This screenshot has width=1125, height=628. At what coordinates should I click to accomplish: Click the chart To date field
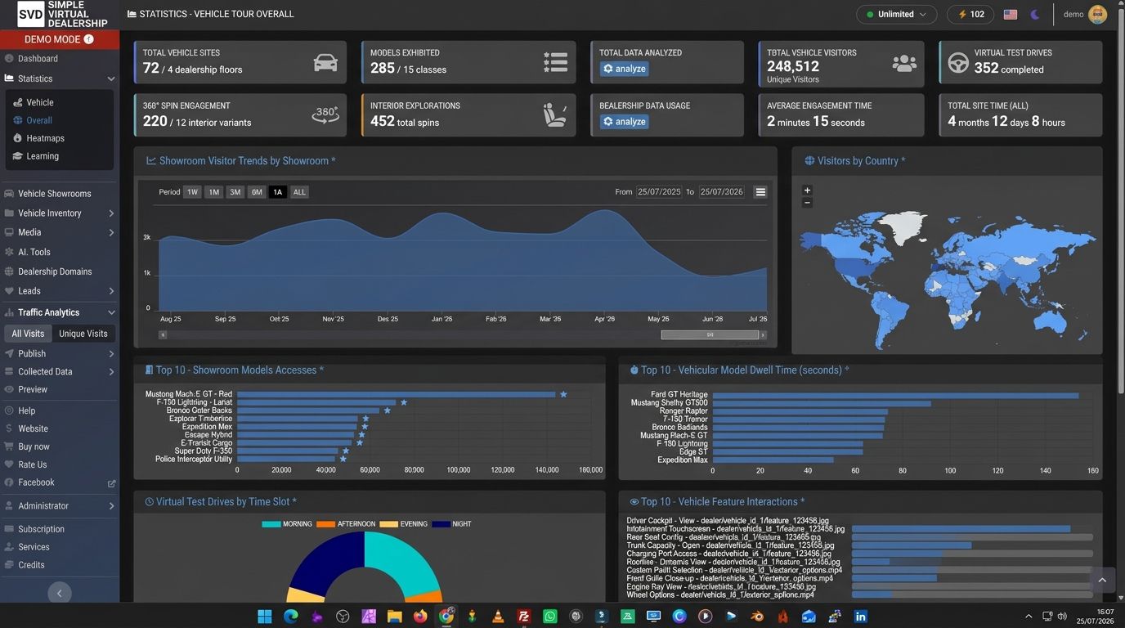click(722, 192)
